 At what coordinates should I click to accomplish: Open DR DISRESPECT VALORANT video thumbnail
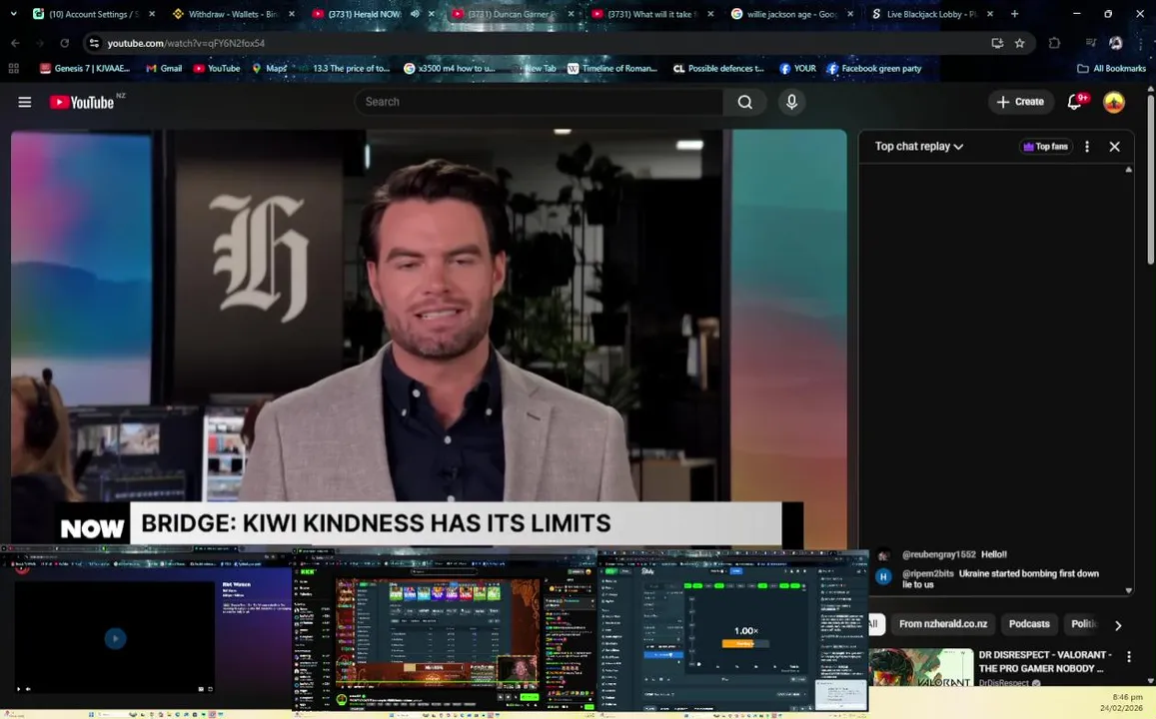pyautogui.click(x=921, y=667)
